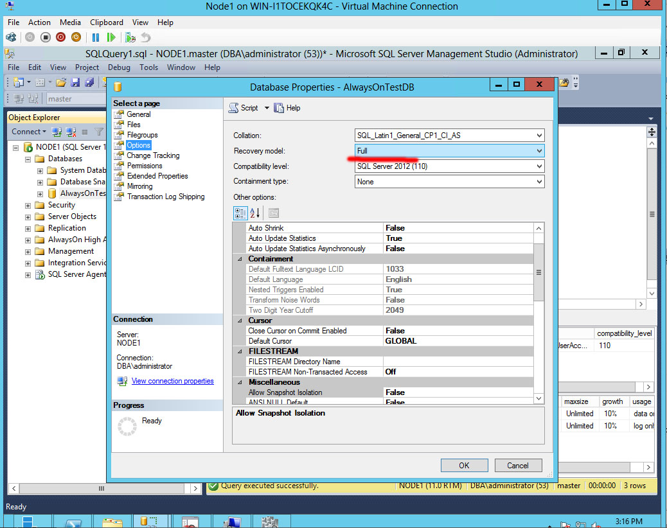The width and height of the screenshot is (667, 528).
Task: Open the Debug menu in SSMS
Action: tap(119, 67)
